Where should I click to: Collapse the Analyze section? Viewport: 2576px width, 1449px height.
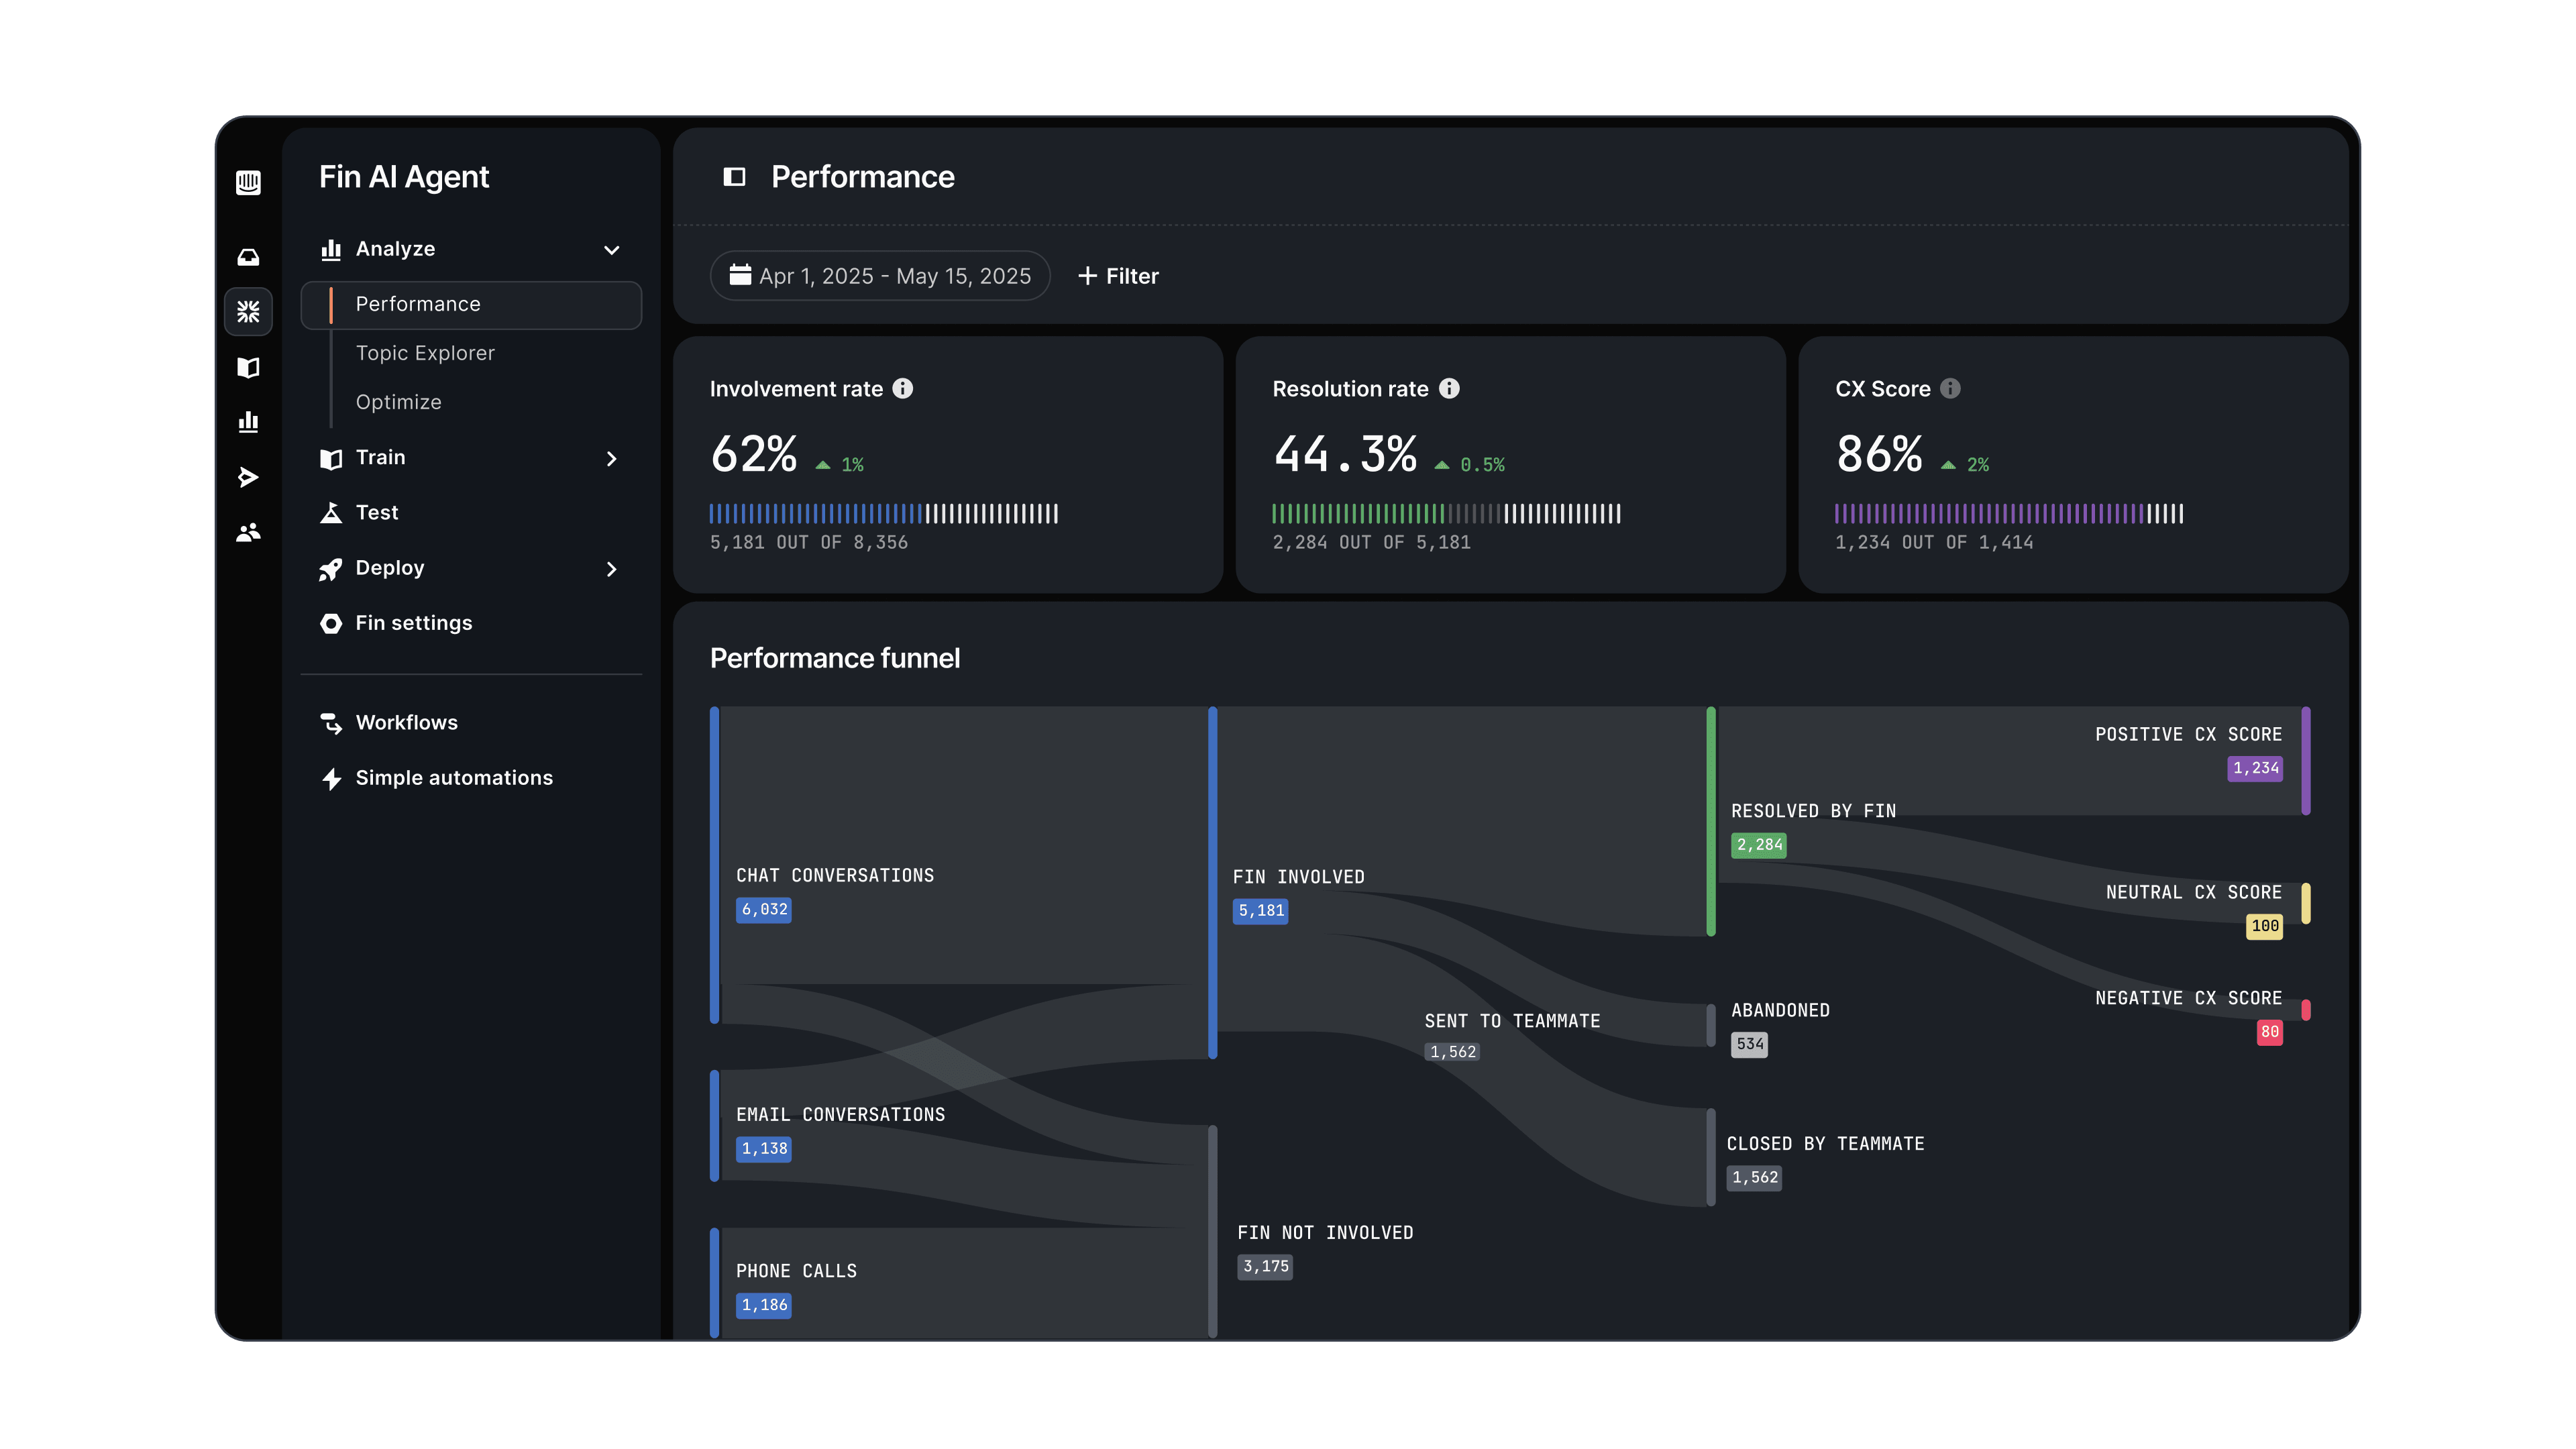(x=611, y=249)
